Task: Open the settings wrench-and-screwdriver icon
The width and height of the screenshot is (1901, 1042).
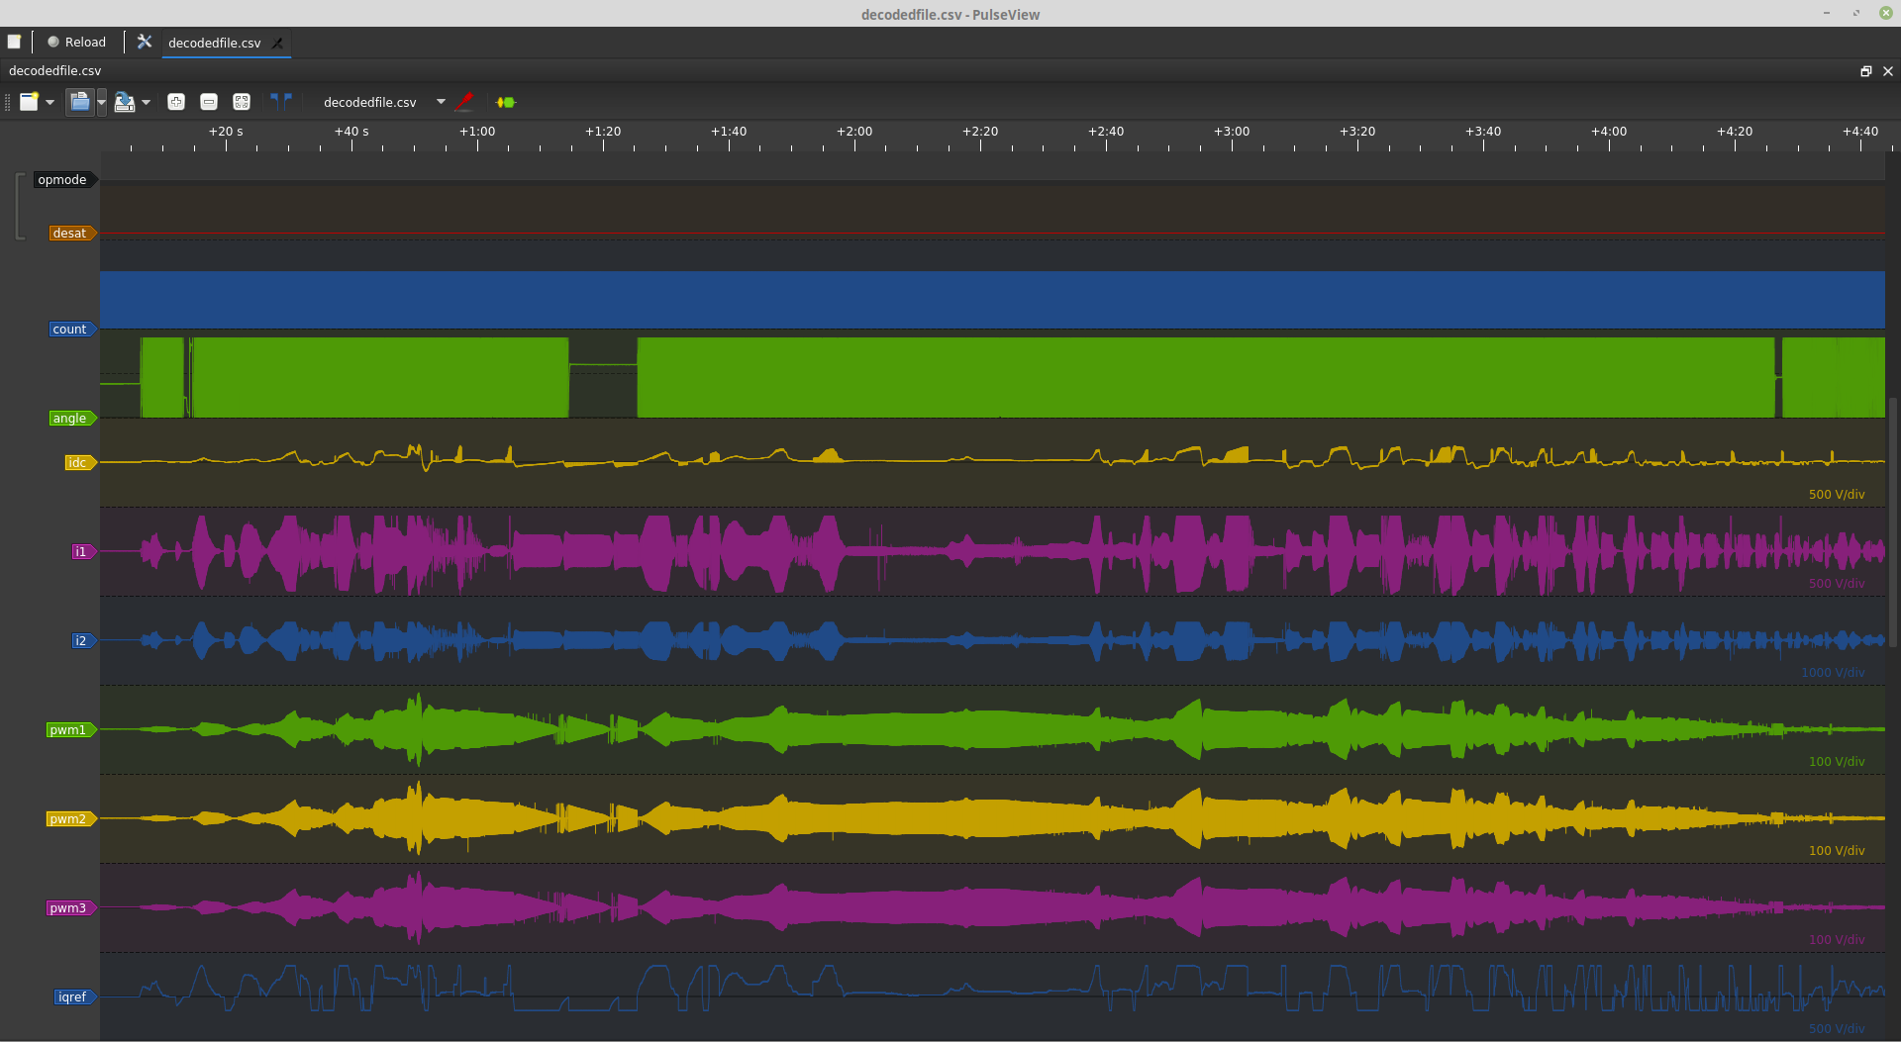Action: (x=145, y=42)
